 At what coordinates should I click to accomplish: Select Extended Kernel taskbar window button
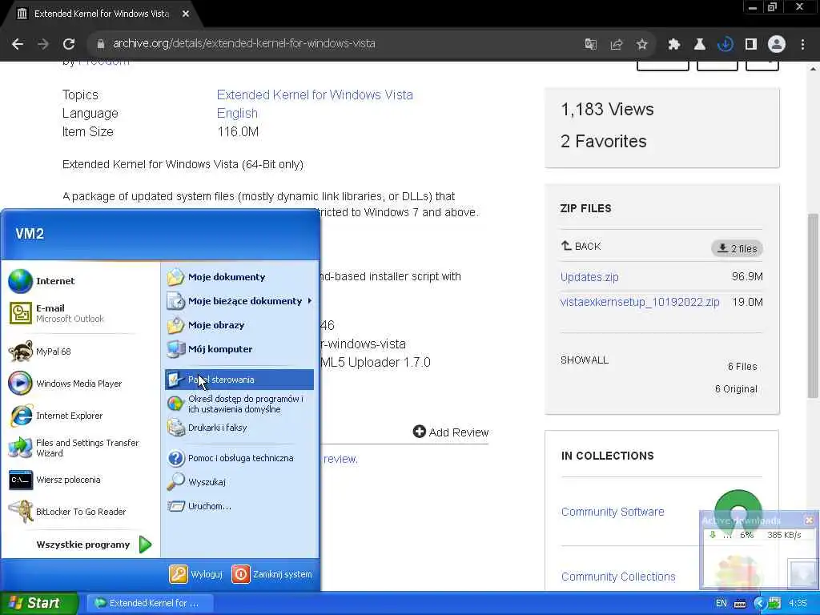[x=149, y=603]
